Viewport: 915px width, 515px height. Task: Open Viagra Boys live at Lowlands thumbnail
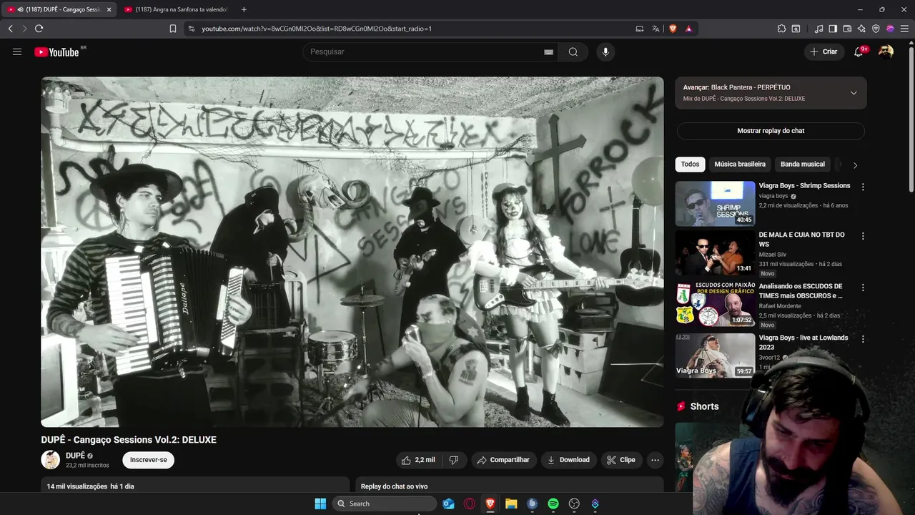tap(715, 355)
